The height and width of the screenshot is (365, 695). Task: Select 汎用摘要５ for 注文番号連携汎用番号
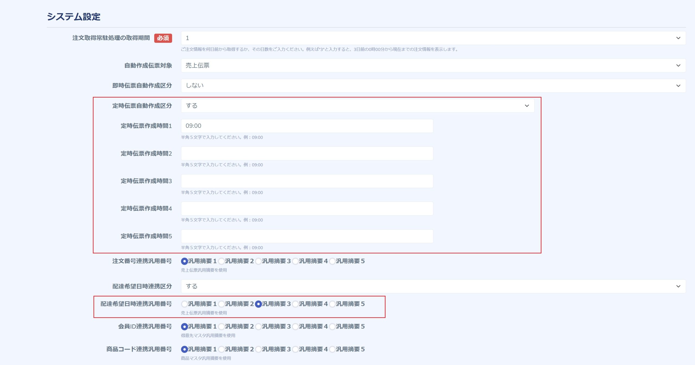click(x=332, y=261)
